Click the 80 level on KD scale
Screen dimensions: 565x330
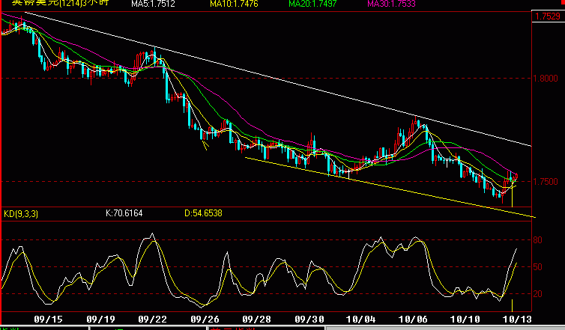(x=537, y=240)
